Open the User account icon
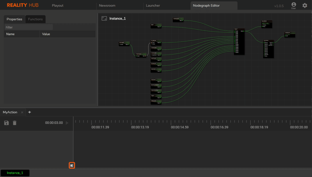This screenshot has height=177, width=312. click(294, 5)
